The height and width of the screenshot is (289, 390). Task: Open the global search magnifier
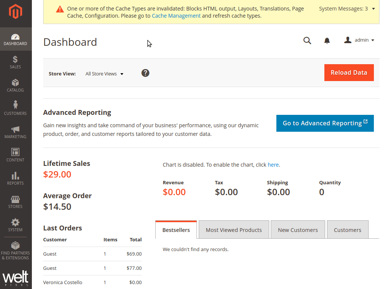point(307,40)
